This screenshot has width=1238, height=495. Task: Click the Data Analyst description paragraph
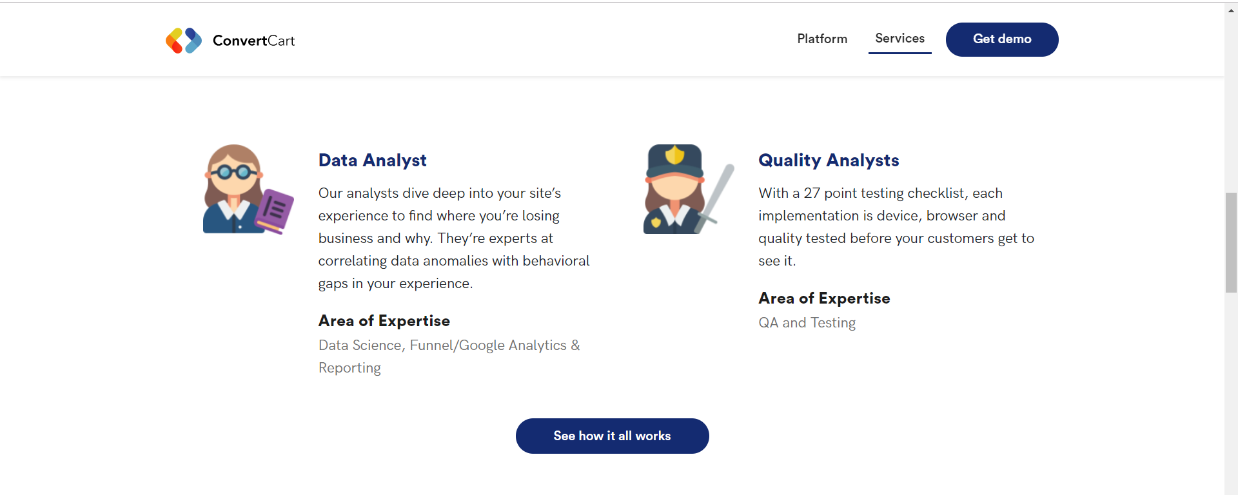pos(453,238)
